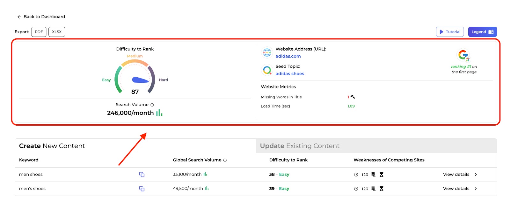
Task: Click the 'ranking #1 on the first page' text
Action: pyautogui.click(x=464, y=69)
